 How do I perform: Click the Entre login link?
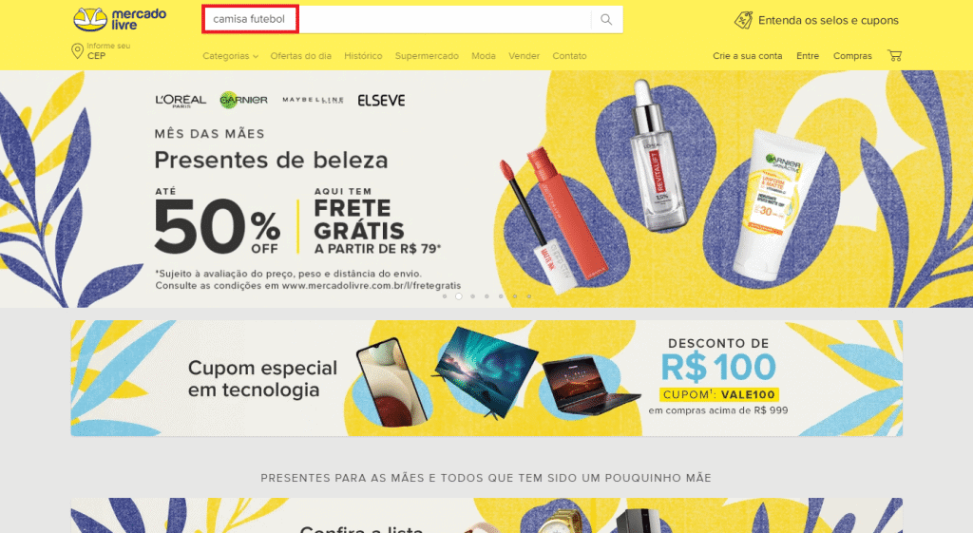click(x=808, y=56)
